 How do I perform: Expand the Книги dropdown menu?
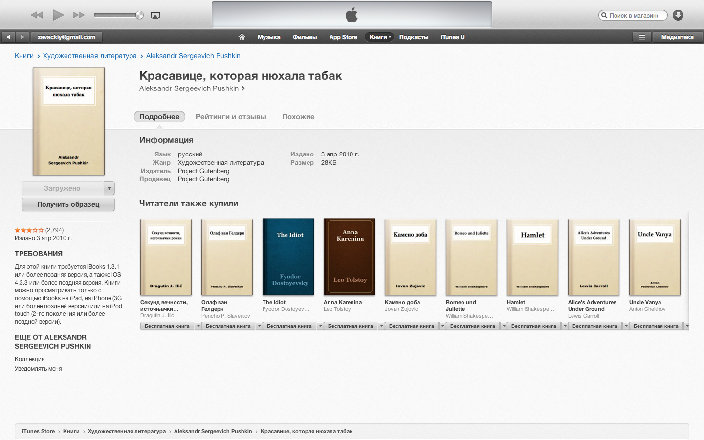(379, 37)
